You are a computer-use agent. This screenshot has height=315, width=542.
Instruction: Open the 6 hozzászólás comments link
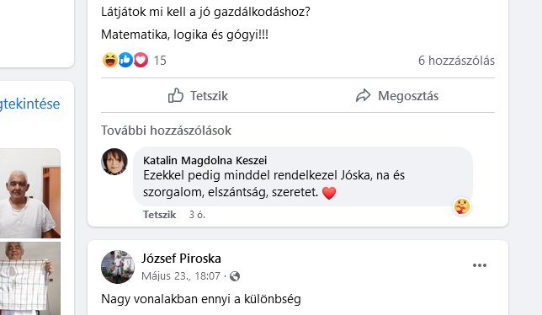(456, 61)
